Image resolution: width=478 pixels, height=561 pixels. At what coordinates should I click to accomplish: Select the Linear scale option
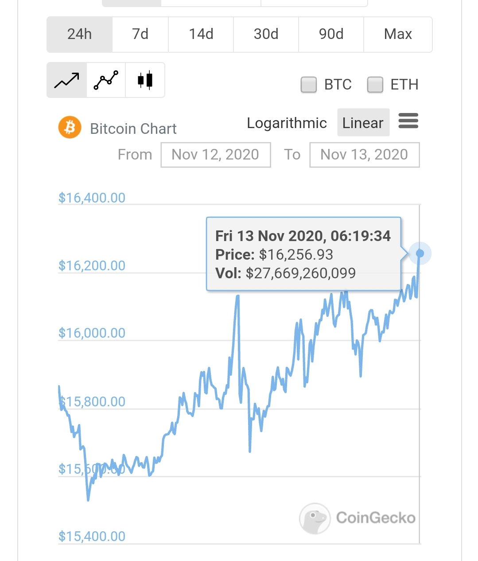click(x=363, y=123)
